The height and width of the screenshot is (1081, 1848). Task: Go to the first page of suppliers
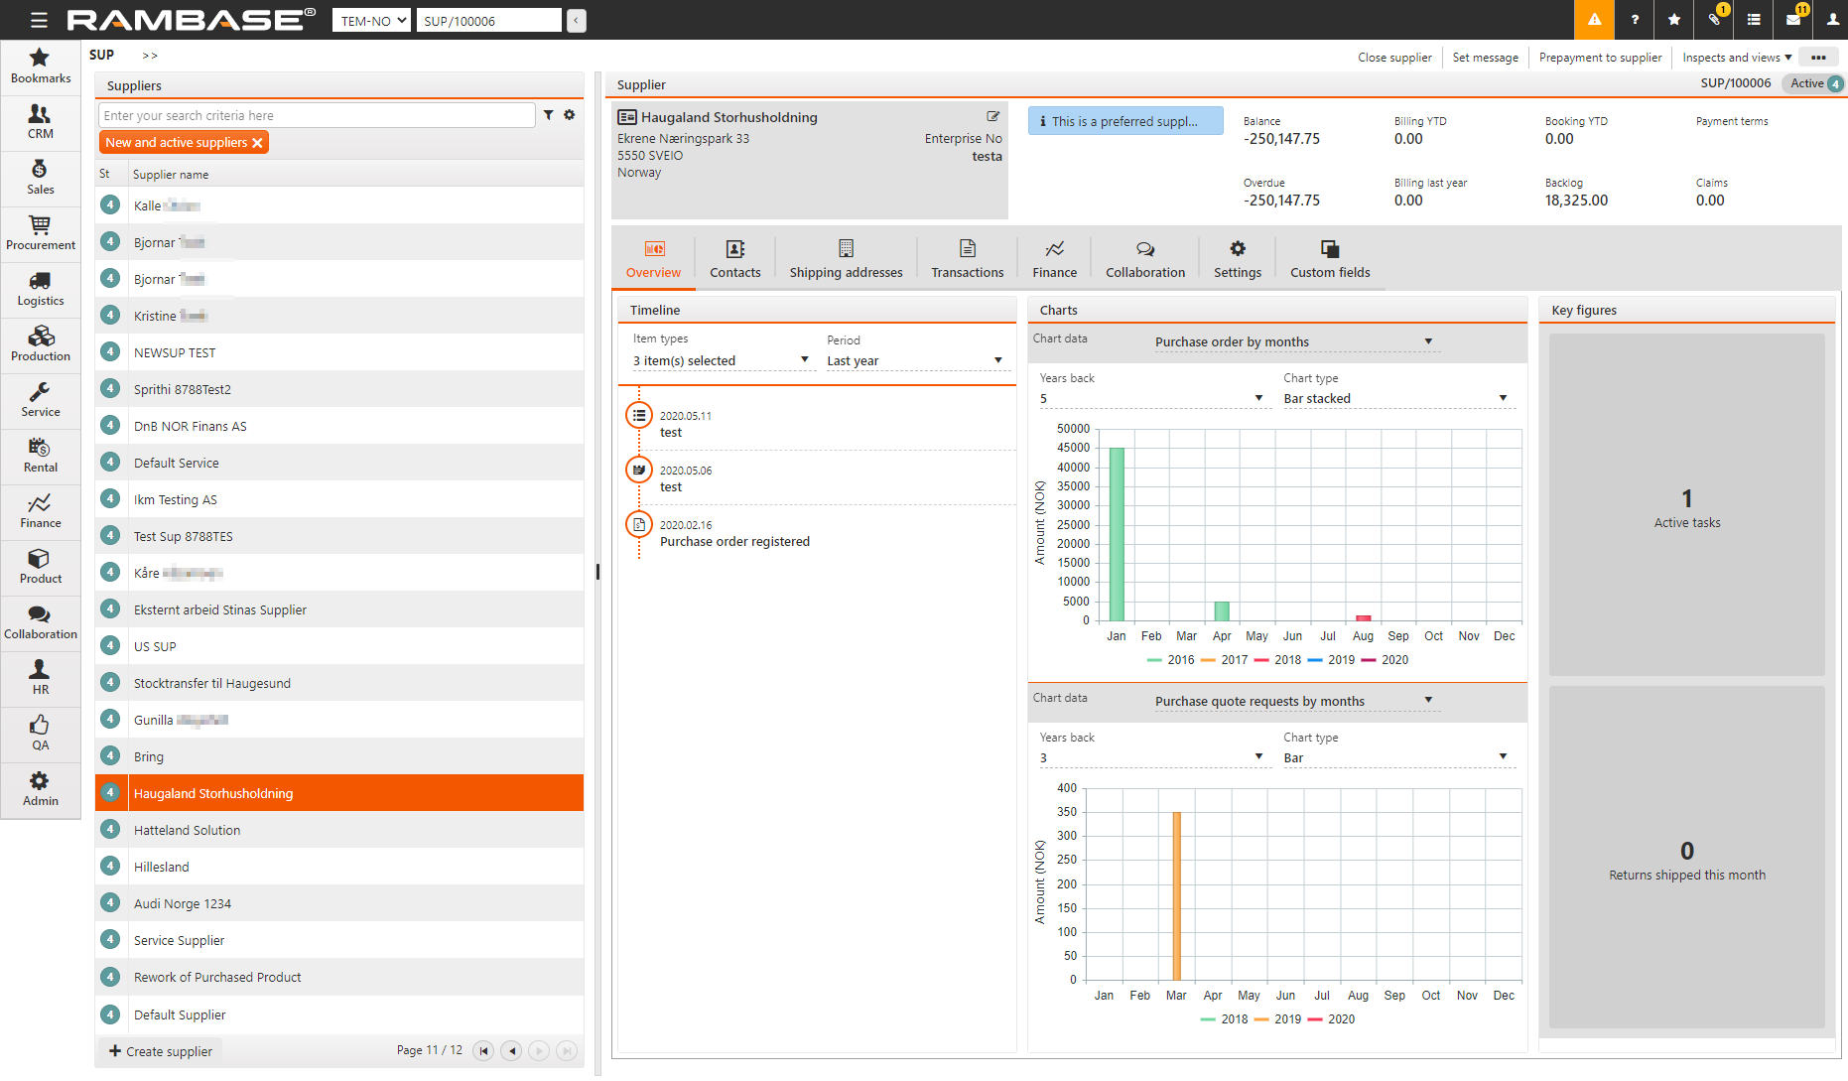click(x=483, y=1050)
